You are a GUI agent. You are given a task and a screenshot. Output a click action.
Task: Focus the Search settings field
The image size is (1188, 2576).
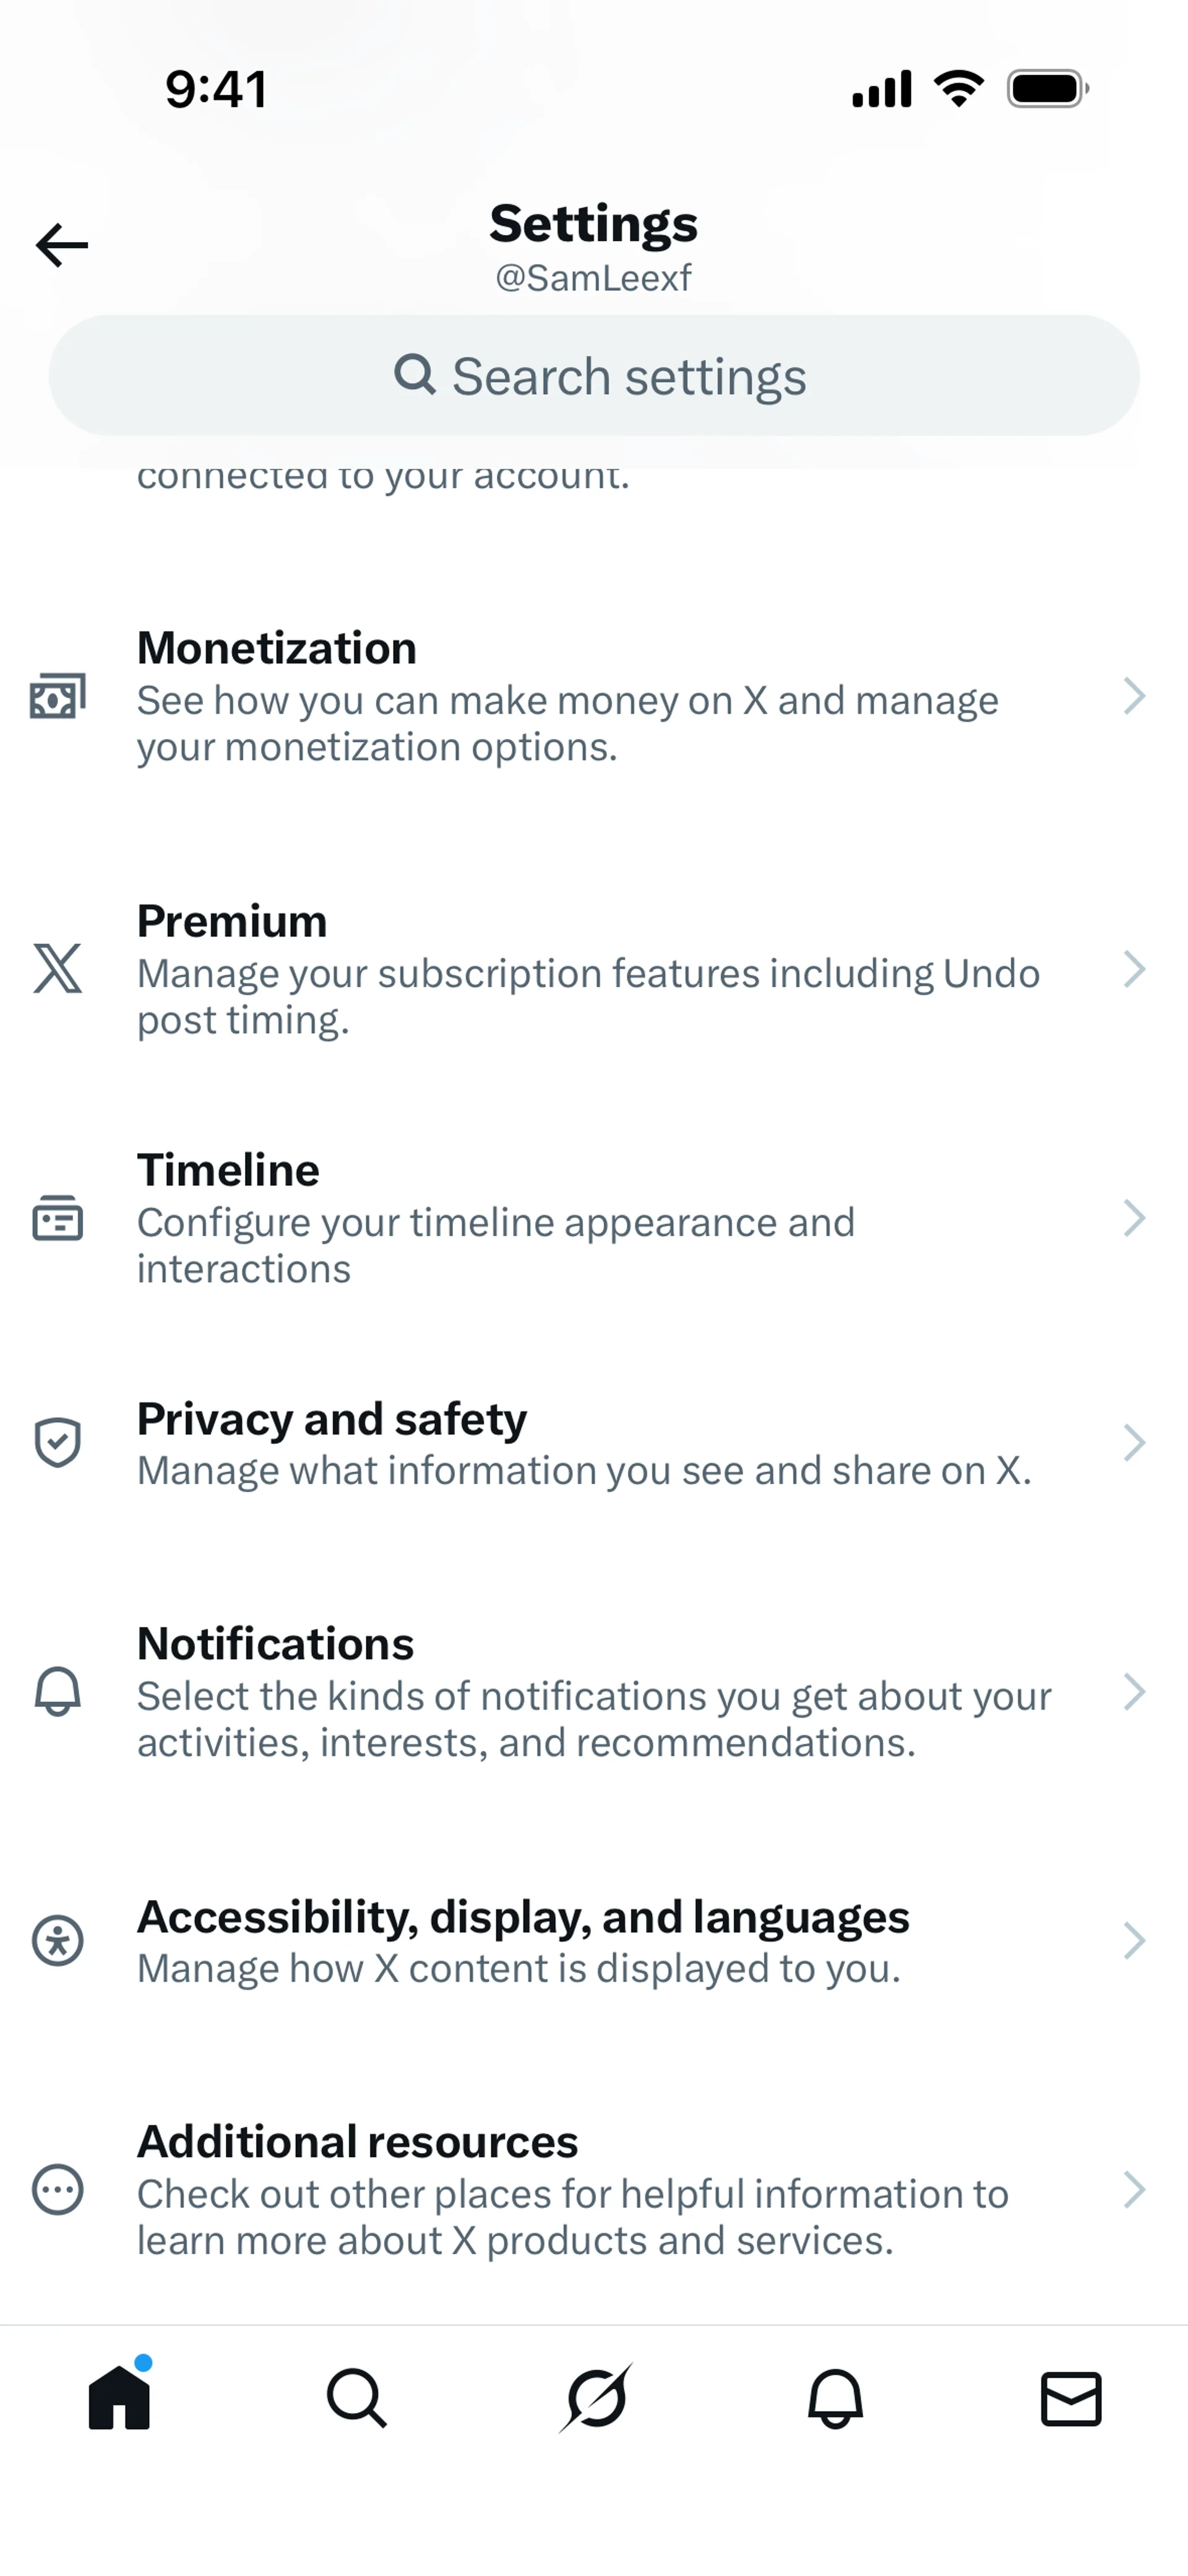coord(594,376)
